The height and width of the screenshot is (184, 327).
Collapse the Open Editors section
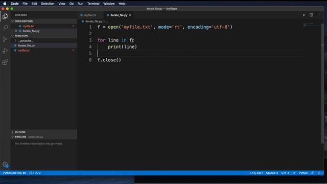(24, 21)
